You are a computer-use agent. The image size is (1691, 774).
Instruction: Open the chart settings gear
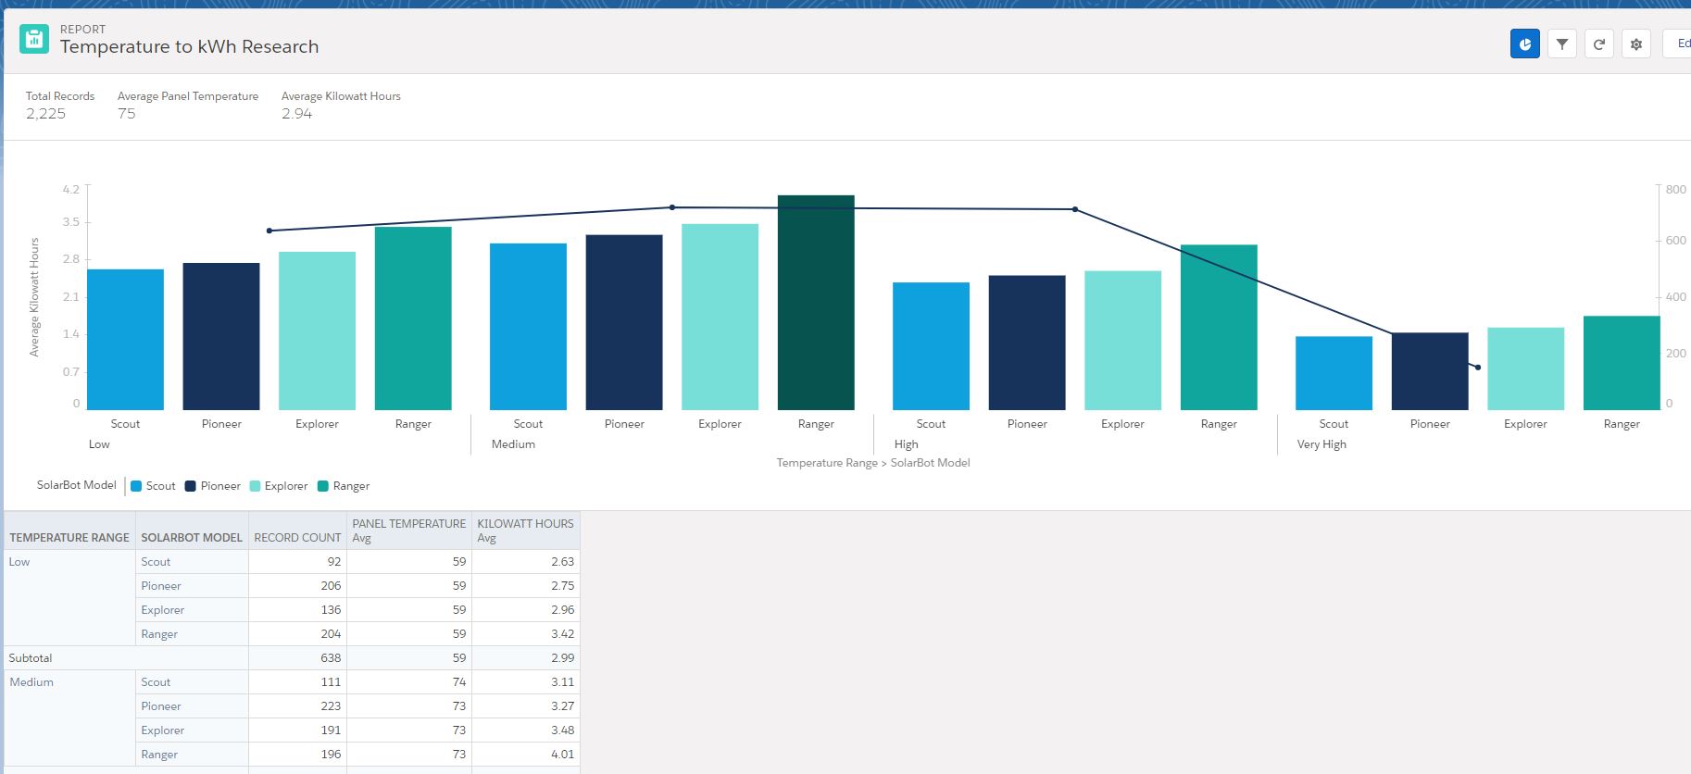(1635, 44)
